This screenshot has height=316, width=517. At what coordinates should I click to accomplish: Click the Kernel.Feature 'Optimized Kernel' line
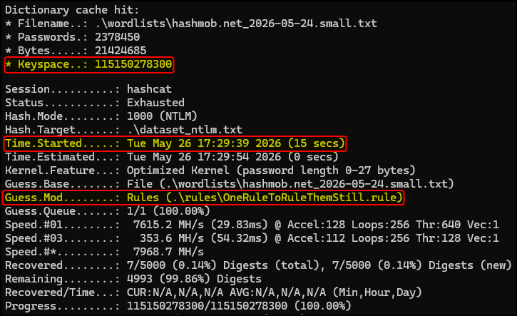210,170
